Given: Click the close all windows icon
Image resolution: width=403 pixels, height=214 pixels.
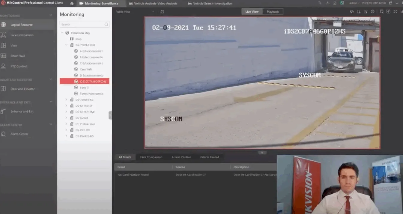Looking at the screenshot, I should pos(381,12).
